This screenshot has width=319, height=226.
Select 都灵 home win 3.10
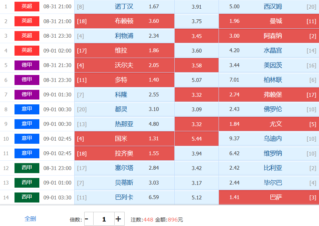pos(124,109)
